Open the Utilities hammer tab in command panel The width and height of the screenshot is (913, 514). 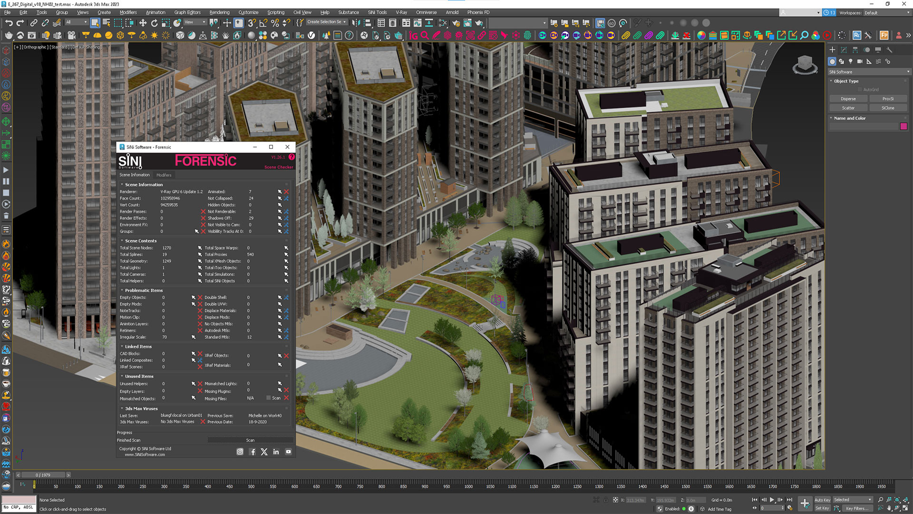[x=889, y=49]
